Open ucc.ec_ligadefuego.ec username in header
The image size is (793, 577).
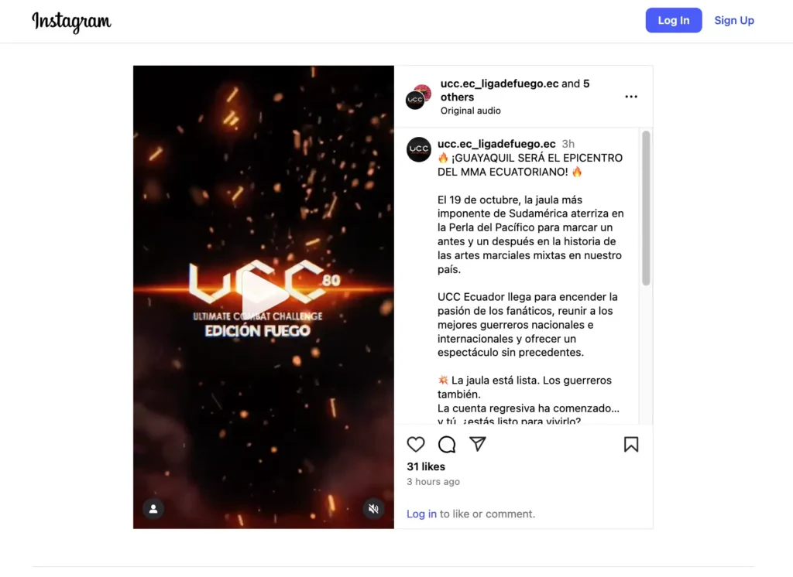(499, 84)
